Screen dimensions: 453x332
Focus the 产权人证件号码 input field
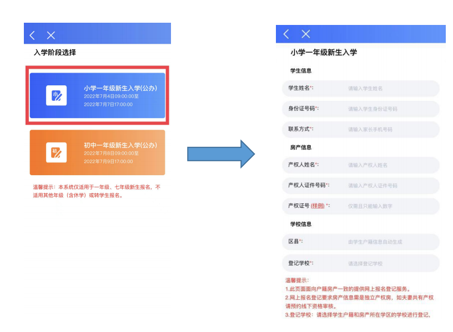361,186
